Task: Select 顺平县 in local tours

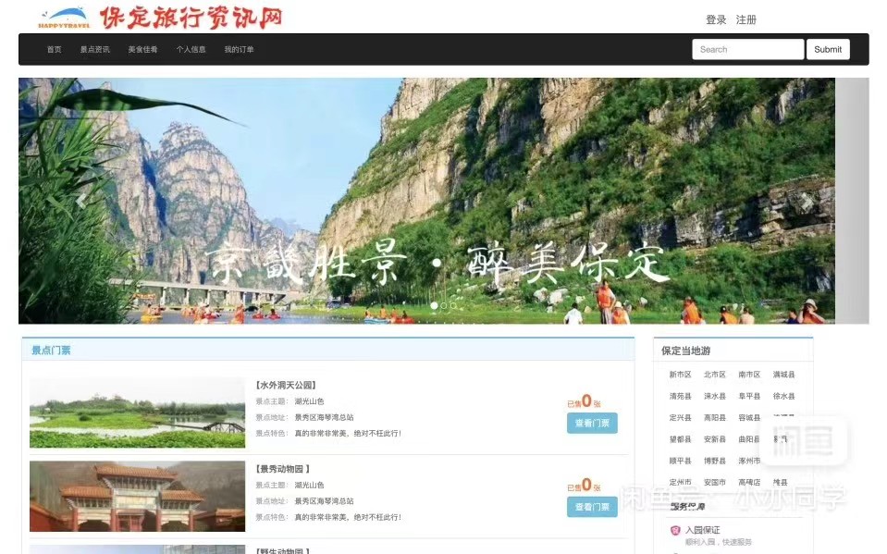Action: (x=680, y=461)
